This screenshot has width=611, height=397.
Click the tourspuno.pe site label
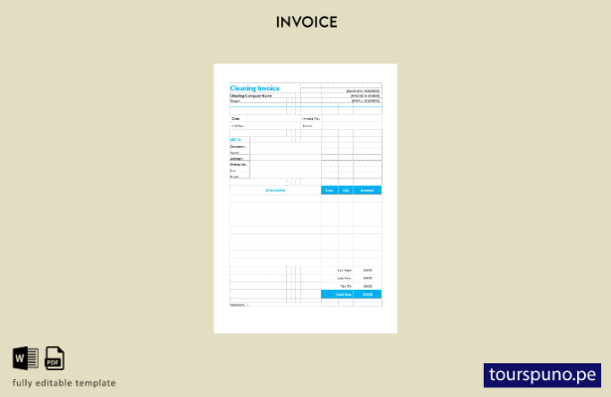tap(542, 375)
